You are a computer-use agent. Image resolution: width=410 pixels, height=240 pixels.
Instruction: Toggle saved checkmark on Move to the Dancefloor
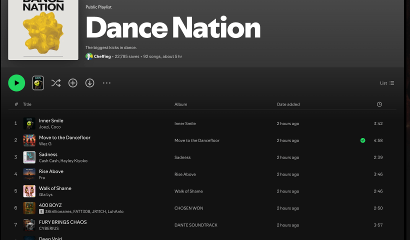coord(362,140)
